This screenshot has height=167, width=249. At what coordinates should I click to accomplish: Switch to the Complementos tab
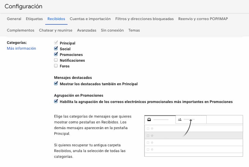click(21, 30)
